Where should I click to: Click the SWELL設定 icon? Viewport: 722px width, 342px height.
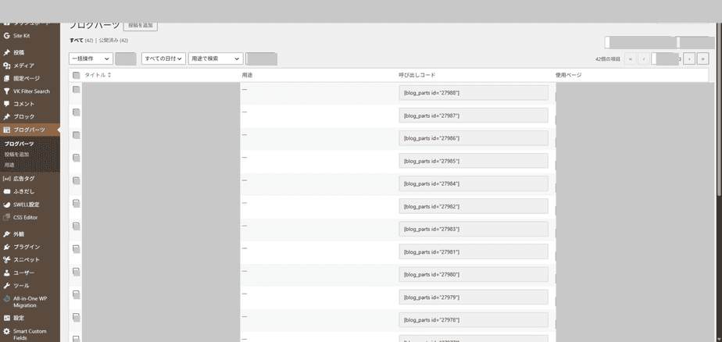6,205
